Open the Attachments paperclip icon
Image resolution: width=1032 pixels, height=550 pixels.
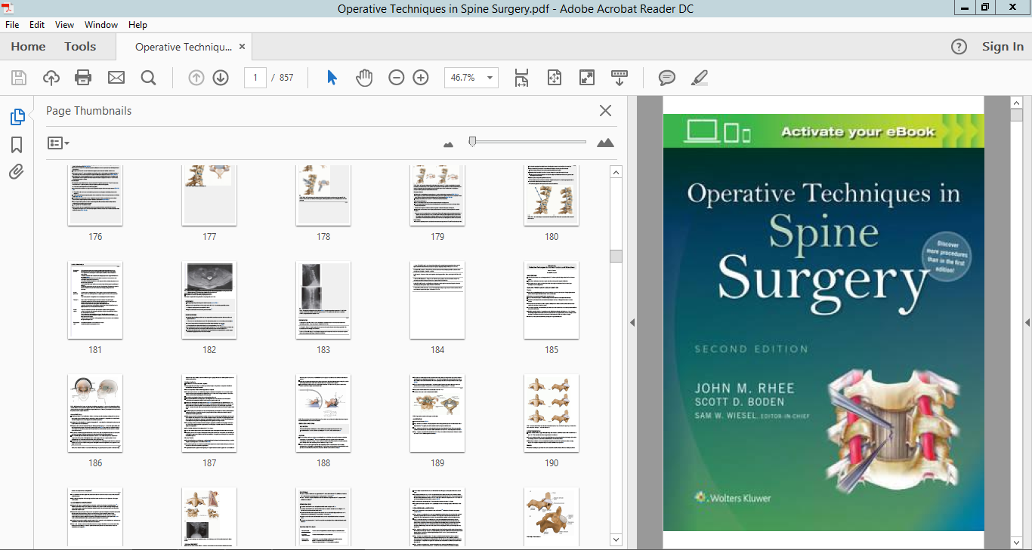click(17, 172)
